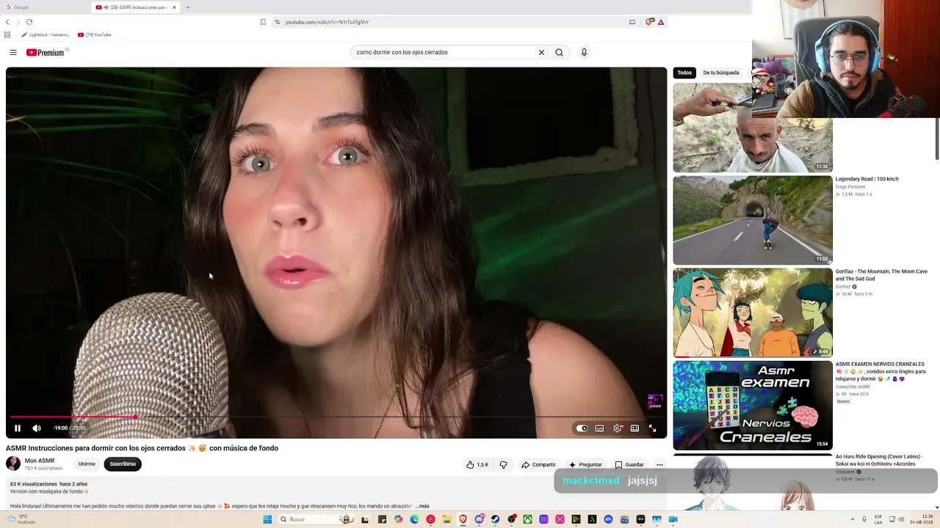This screenshot has width=940, height=528.
Task: Click the Compartir share button
Action: tap(538, 464)
